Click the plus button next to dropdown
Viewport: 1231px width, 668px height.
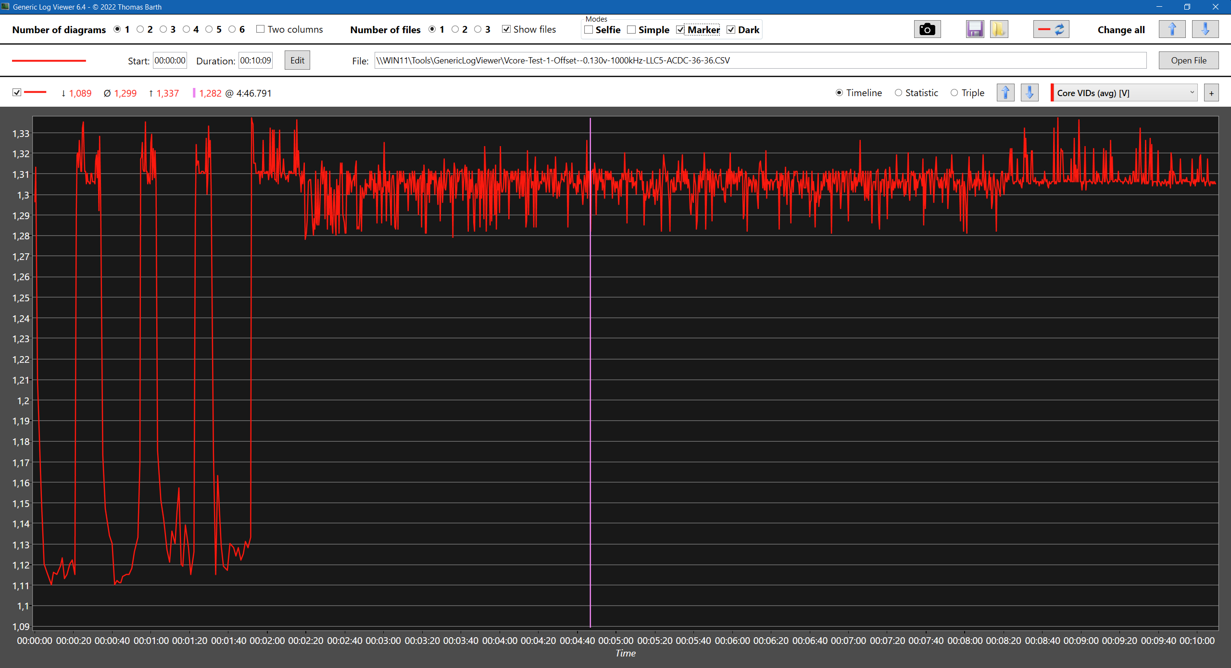pyautogui.click(x=1211, y=93)
